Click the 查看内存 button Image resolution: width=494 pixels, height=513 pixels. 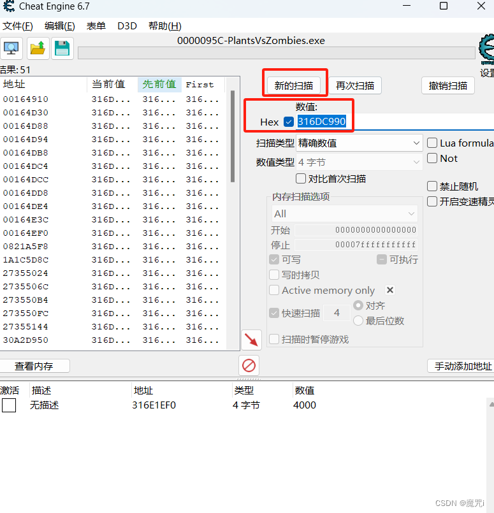tap(34, 366)
